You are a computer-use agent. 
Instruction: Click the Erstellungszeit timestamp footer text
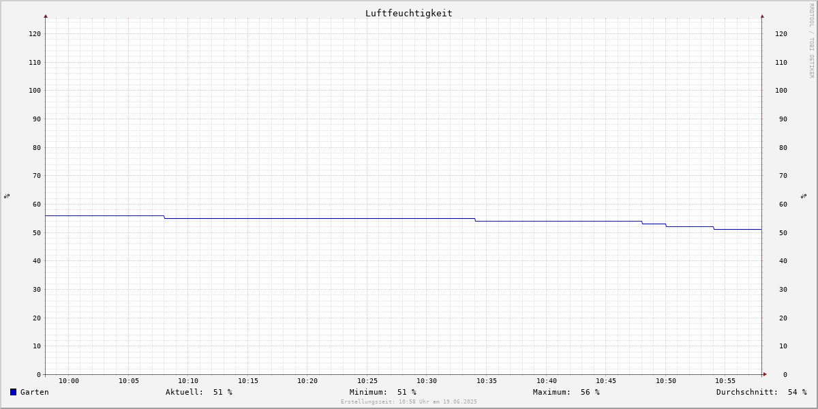coord(409,402)
